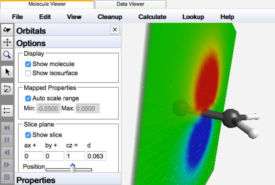Activate the zoom magnifier tool
275x185 pixels.
coord(7,54)
